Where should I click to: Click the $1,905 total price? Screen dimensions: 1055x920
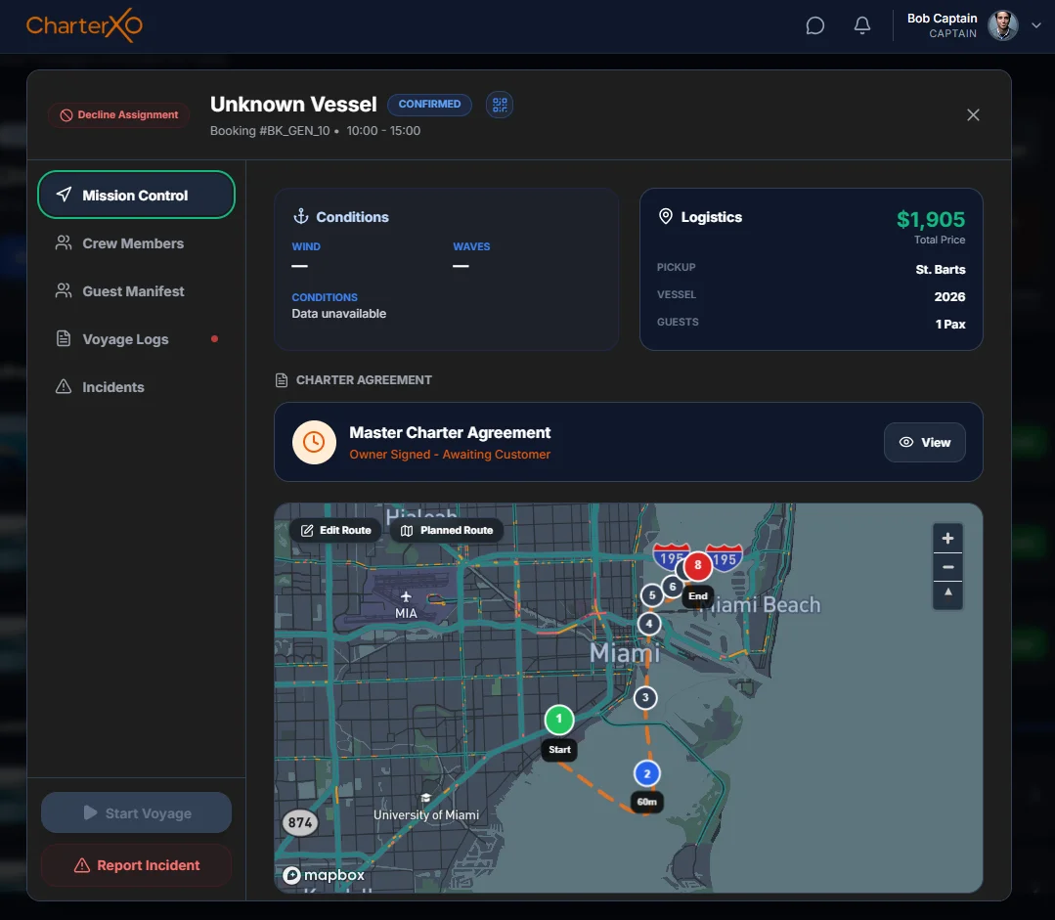(x=931, y=219)
